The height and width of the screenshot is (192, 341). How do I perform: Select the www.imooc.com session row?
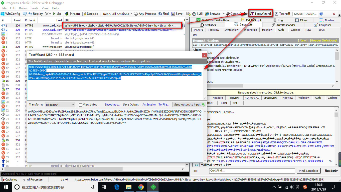(x=93, y=47)
